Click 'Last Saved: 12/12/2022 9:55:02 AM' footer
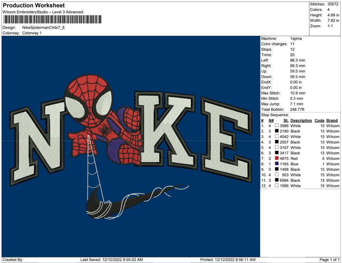Screen dimensions: 342x263 (112, 260)
